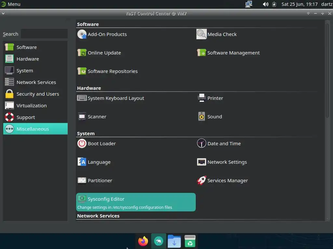Select Security and Users sidebar category
The width and height of the screenshot is (333, 249).
click(x=35, y=94)
